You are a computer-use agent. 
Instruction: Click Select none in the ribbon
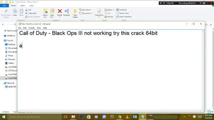123,13
